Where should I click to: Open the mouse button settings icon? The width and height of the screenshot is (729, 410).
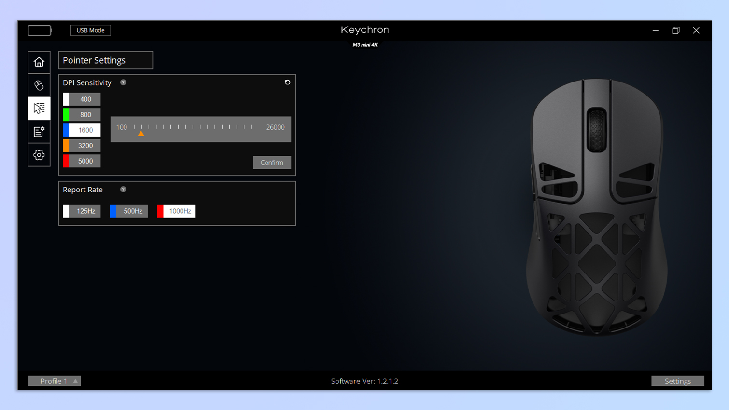click(39, 85)
